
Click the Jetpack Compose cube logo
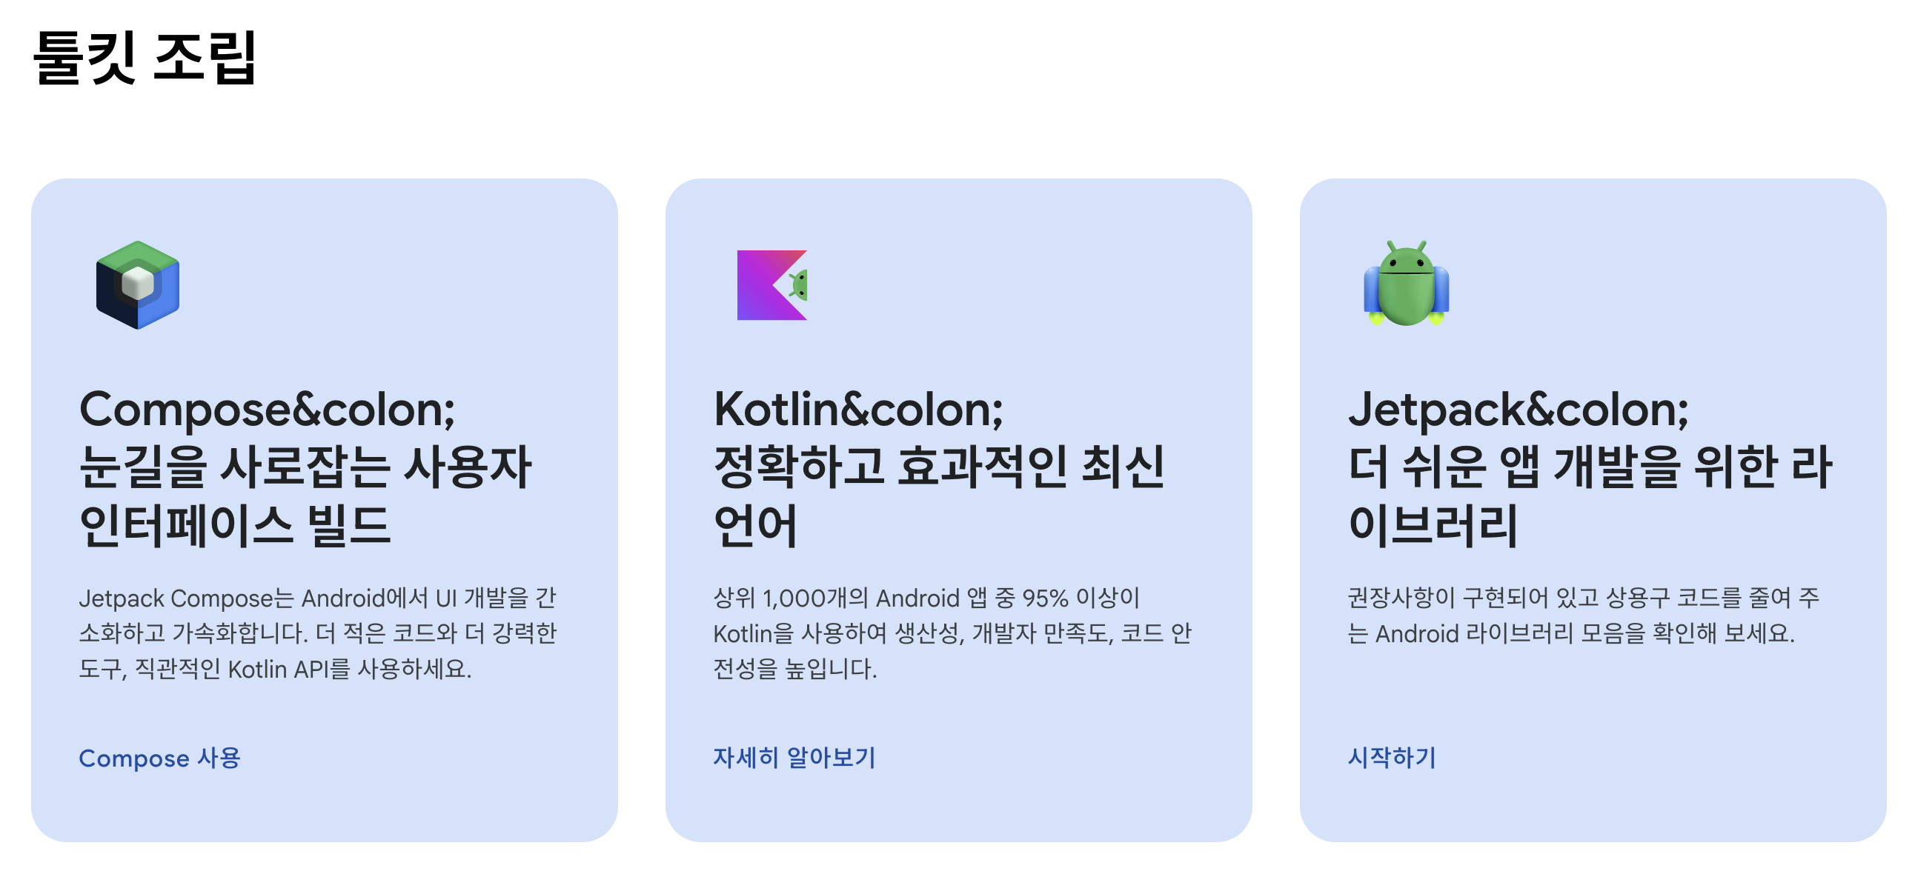pyautogui.click(x=138, y=284)
